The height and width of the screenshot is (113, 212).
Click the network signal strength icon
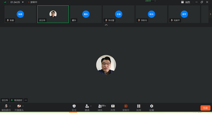(5, 2)
